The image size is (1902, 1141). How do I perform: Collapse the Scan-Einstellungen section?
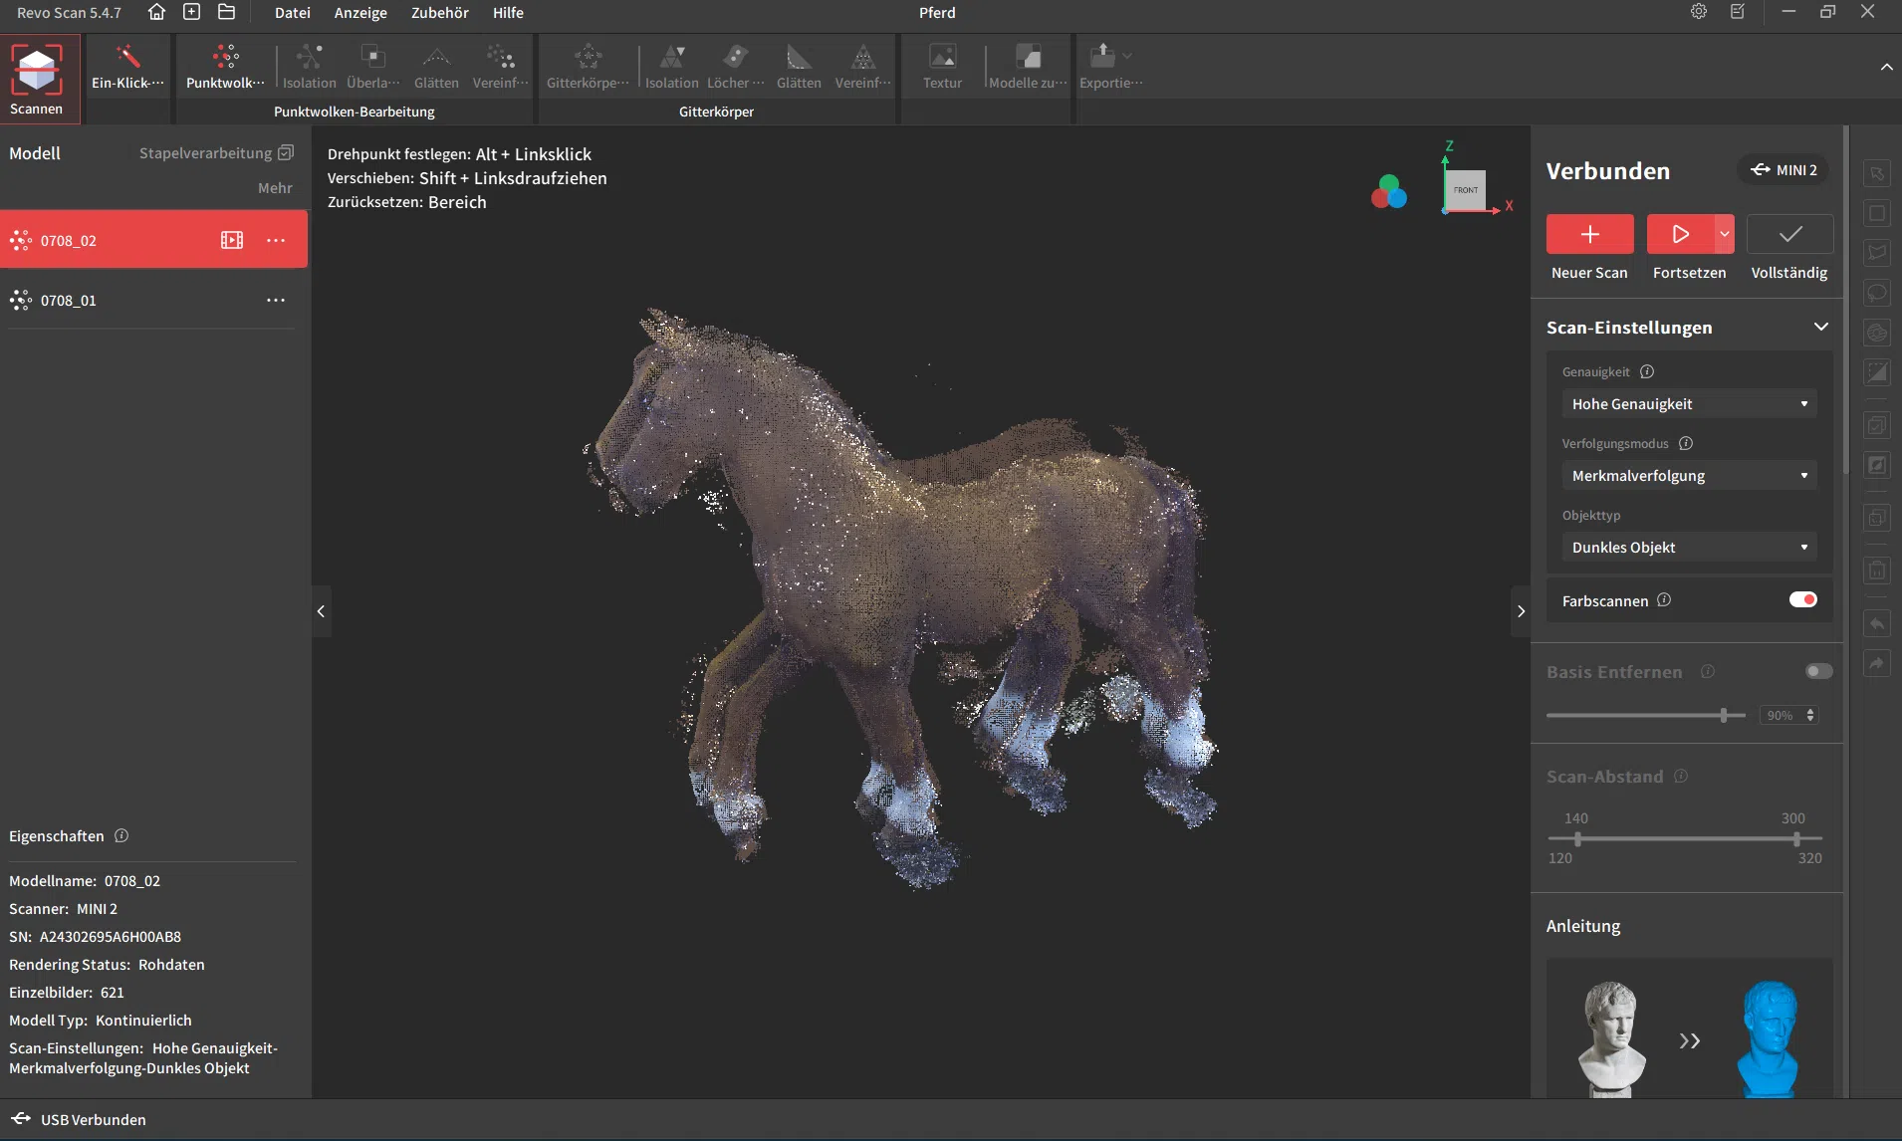(1820, 327)
